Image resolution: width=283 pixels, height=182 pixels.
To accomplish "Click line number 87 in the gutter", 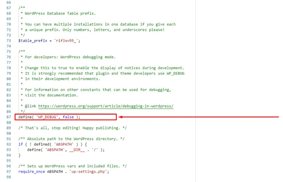I will tap(9, 117).
